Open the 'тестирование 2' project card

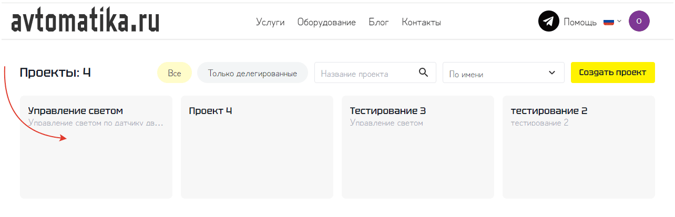click(578, 147)
